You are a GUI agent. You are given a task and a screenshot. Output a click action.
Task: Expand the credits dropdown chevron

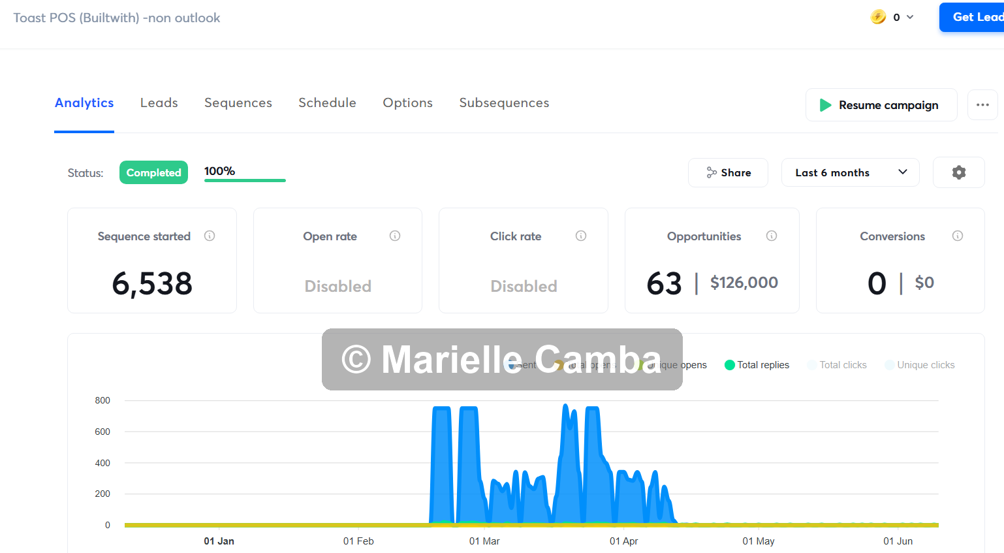pos(910,17)
